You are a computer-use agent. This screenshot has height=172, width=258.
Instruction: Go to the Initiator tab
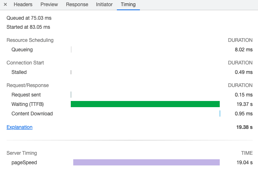pos(105,5)
